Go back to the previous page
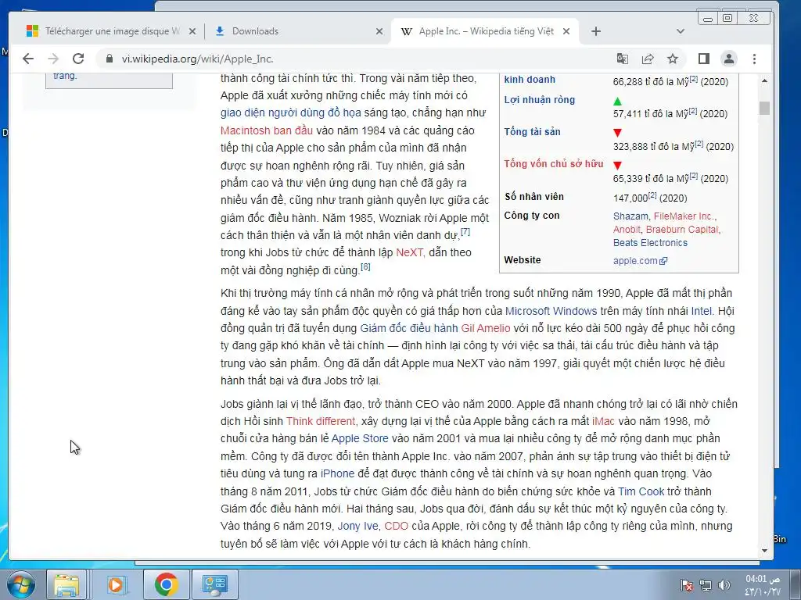801x600 pixels. (28, 59)
